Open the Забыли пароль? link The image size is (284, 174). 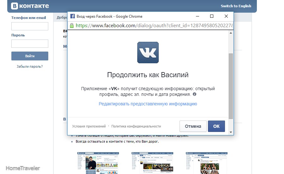pos(30,66)
